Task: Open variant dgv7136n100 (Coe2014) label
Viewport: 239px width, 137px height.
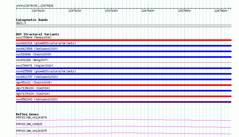Action: coord(33,88)
